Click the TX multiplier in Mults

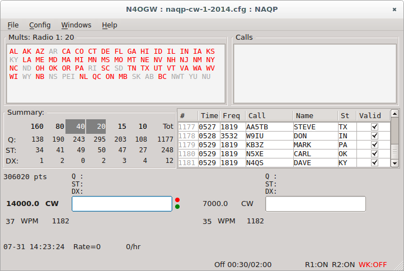pos(145,68)
